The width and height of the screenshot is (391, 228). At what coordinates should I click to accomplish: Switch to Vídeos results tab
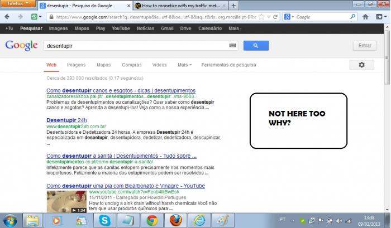click(x=159, y=65)
